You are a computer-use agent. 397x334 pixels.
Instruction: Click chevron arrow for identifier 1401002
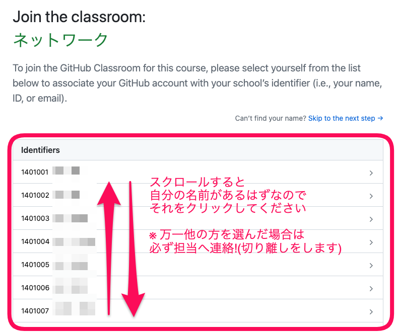371,196
